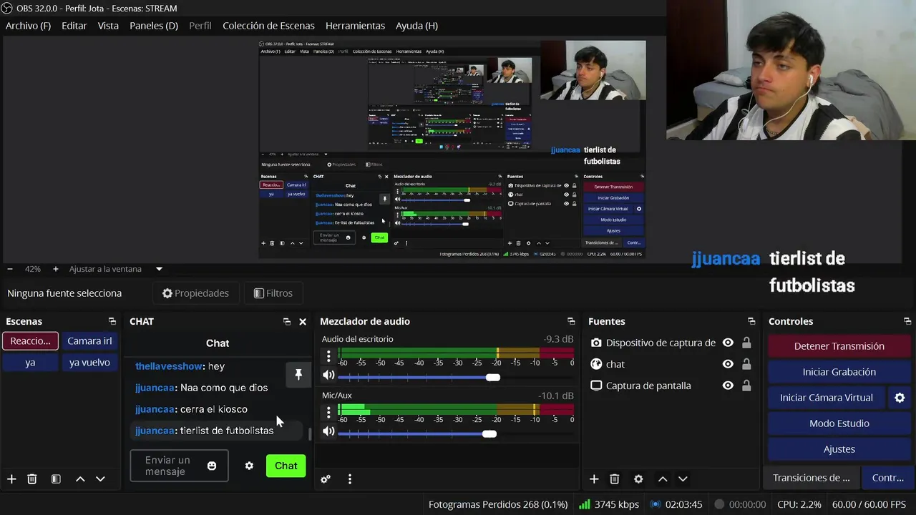Open Filtros for the source
The width and height of the screenshot is (916, 515).
click(x=273, y=293)
